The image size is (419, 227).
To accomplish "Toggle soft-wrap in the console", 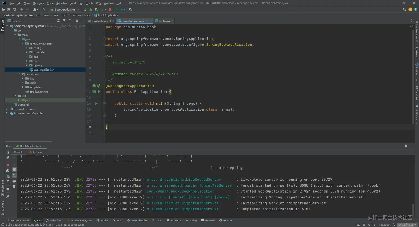I will [14, 170].
